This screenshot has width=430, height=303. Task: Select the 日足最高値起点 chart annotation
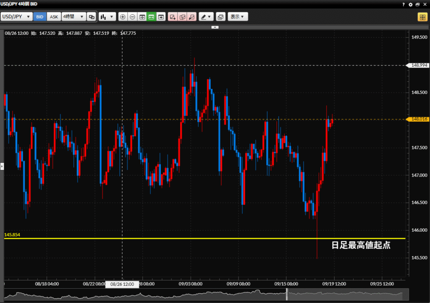tap(361, 245)
